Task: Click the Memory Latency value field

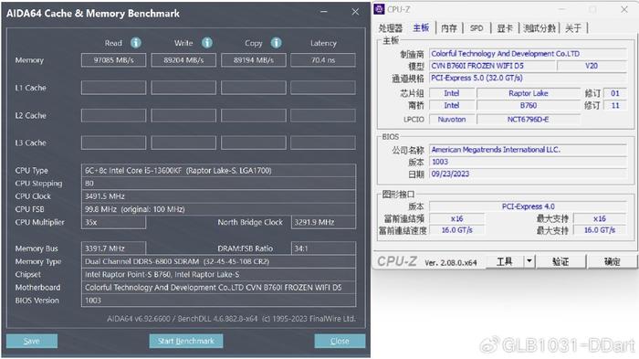Action: (323, 60)
